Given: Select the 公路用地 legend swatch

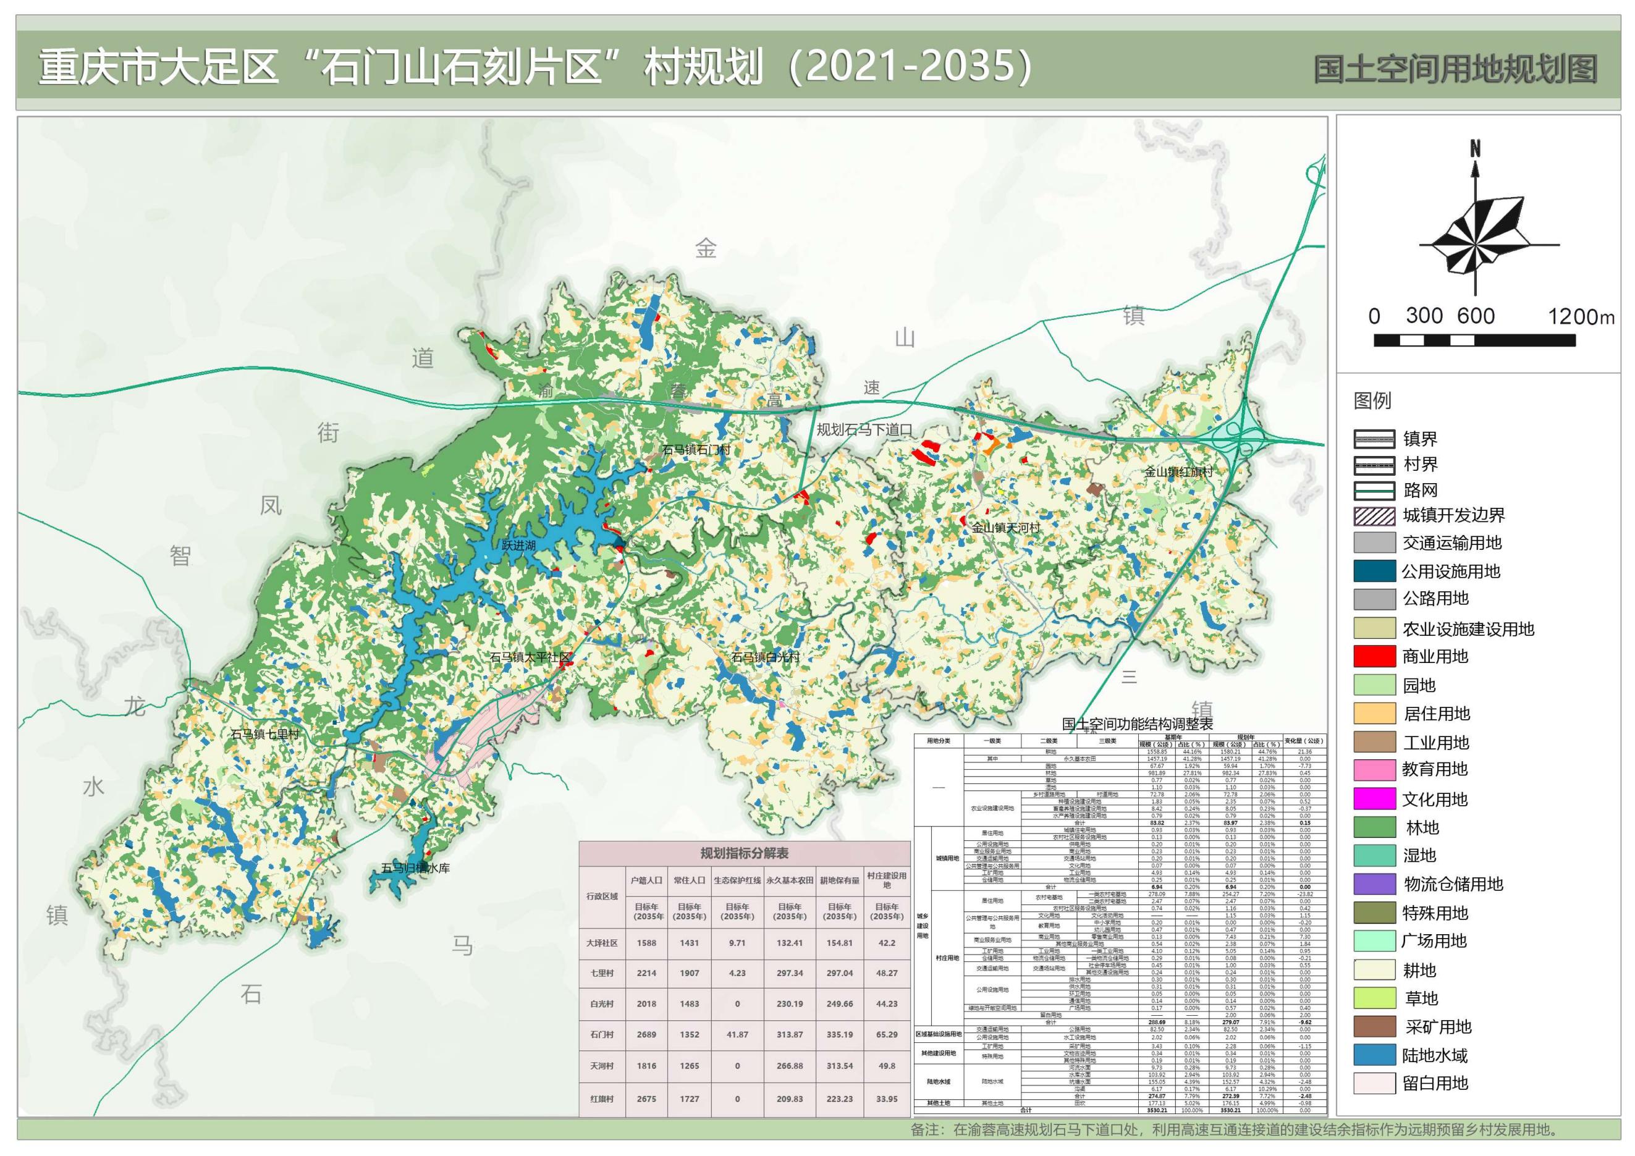Looking at the screenshot, I should pyautogui.click(x=1374, y=599).
